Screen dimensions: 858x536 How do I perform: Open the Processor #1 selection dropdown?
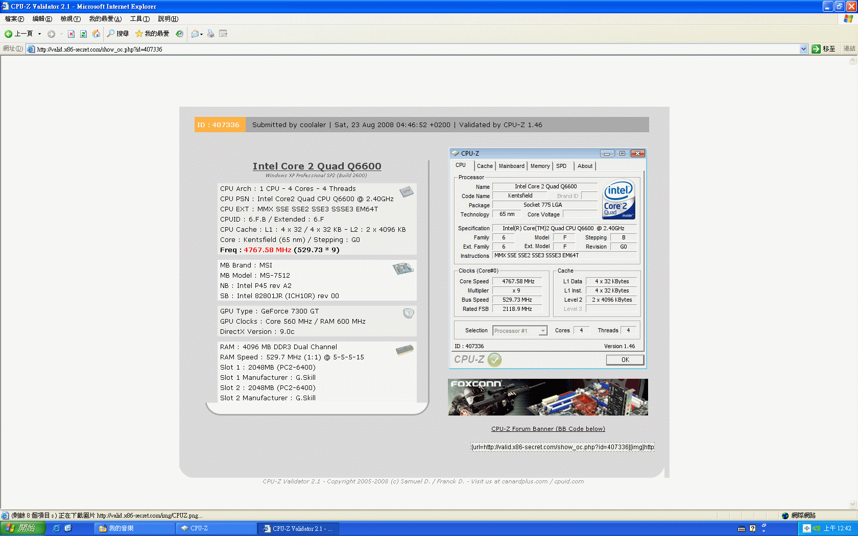click(520, 331)
